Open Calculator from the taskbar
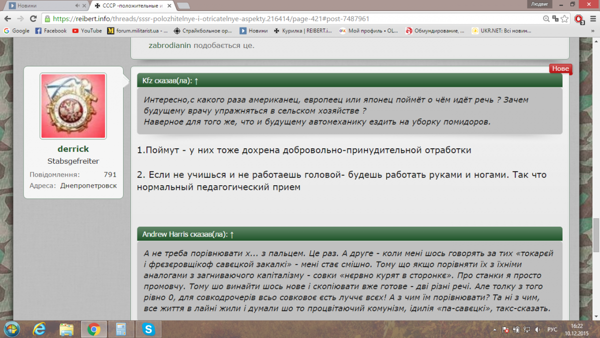The width and height of the screenshot is (600, 338). pos(120,329)
